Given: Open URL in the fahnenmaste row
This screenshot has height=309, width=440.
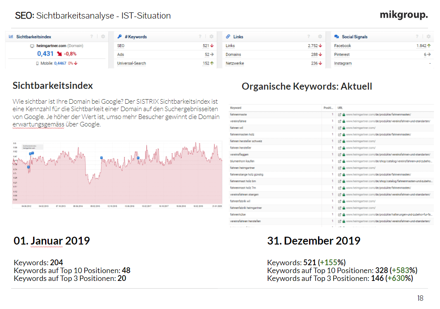Looking at the screenshot, I should coord(378,114).
